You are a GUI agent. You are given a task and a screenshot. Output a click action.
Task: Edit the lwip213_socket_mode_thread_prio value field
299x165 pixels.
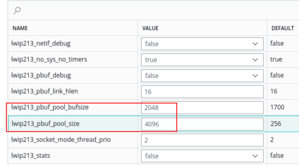pyautogui.click(x=202, y=140)
